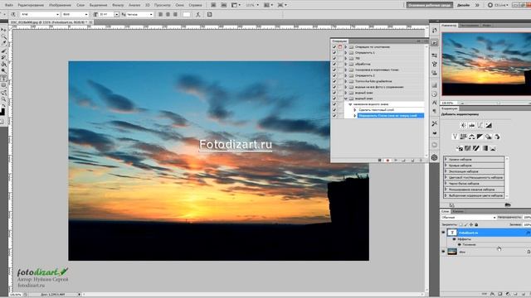Hide the Эффекты layer effects
531x298 pixels.
455,239
